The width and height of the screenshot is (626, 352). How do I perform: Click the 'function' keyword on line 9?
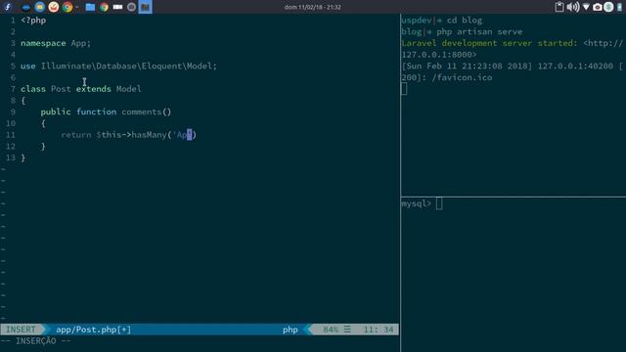(x=96, y=111)
